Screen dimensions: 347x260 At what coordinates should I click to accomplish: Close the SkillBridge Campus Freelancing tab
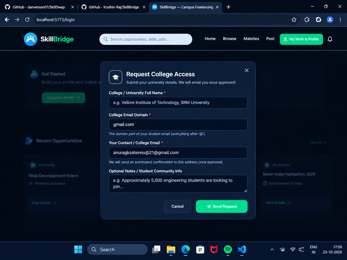click(217, 7)
